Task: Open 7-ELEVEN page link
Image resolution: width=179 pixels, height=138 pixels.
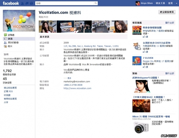Action: [148, 58]
